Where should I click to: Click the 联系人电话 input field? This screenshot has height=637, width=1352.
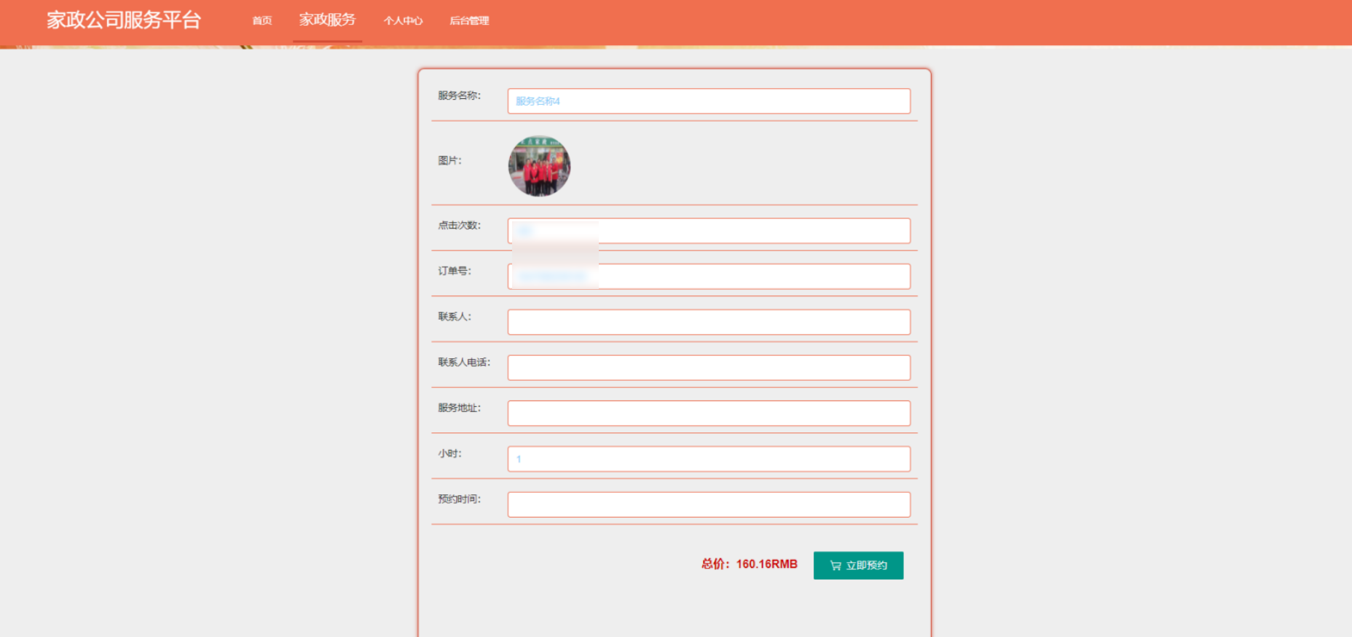coord(709,368)
